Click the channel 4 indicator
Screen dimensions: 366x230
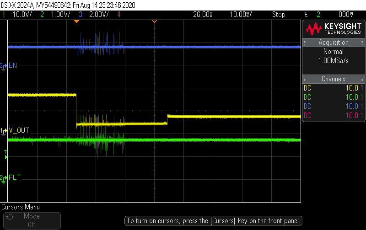pyautogui.click(x=119, y=15)
